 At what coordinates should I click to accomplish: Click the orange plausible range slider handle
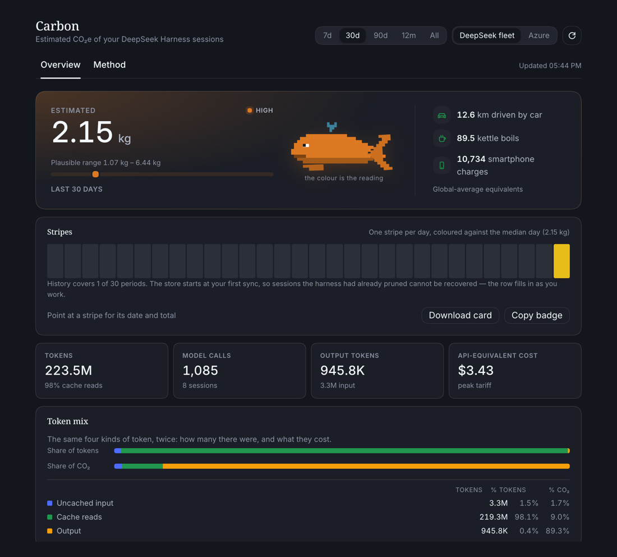coord(95,174)
